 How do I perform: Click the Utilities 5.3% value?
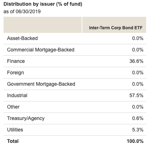click(x=138, y=130)
